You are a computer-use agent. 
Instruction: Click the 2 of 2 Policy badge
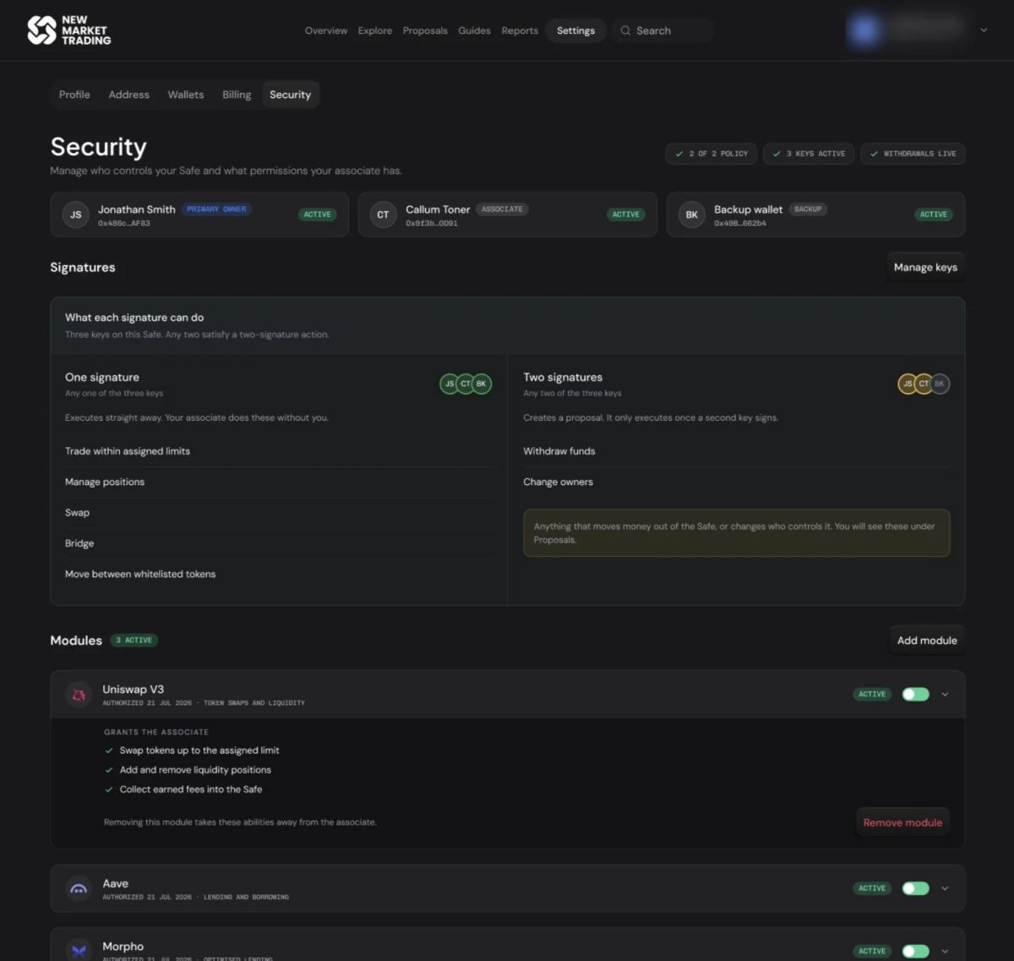coord(711,154)
